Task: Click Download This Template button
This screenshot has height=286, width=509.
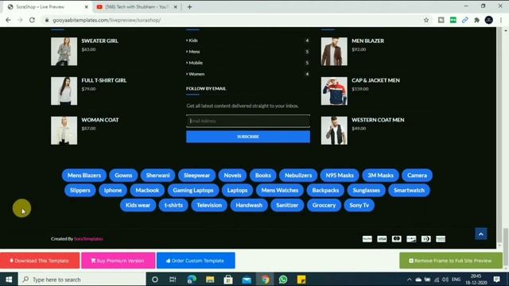Action: (40, 261)
